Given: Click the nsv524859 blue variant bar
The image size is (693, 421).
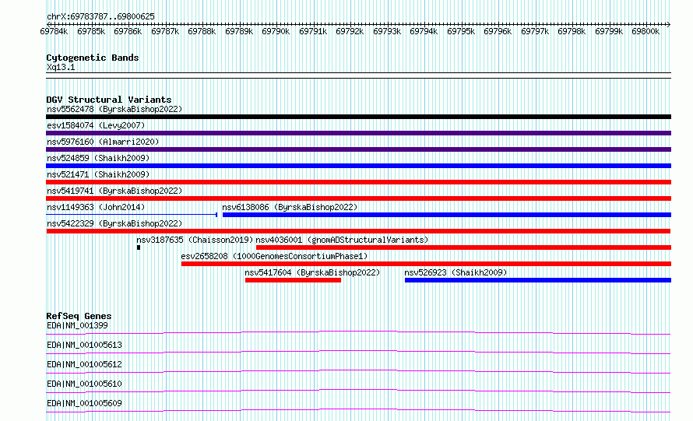Looking at the screenshot, I should click(358, 166).
